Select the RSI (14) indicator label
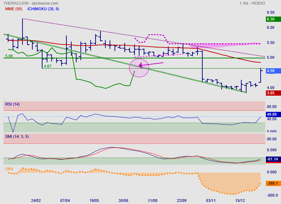 click(x=13, y=104)
